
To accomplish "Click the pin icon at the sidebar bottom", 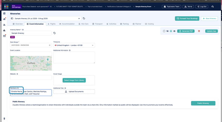I will click(4, 119).
